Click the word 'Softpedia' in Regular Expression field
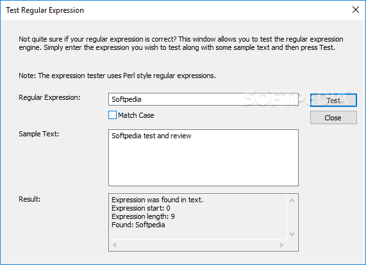 coord(126,99)
